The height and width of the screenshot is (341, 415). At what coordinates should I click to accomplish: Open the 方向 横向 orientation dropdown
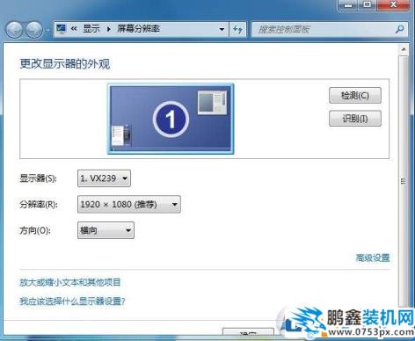pyautogui.click(x=106, y=230)
